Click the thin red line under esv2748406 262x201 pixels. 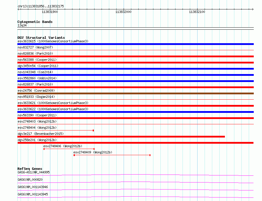(x=69, y=149)
